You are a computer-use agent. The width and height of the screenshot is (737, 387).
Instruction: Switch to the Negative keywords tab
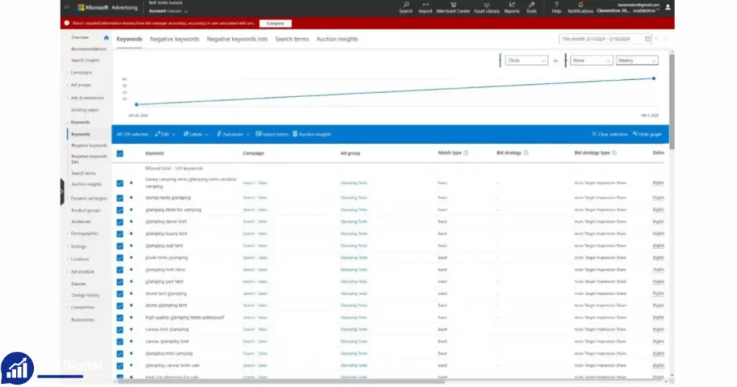[174, 39]
